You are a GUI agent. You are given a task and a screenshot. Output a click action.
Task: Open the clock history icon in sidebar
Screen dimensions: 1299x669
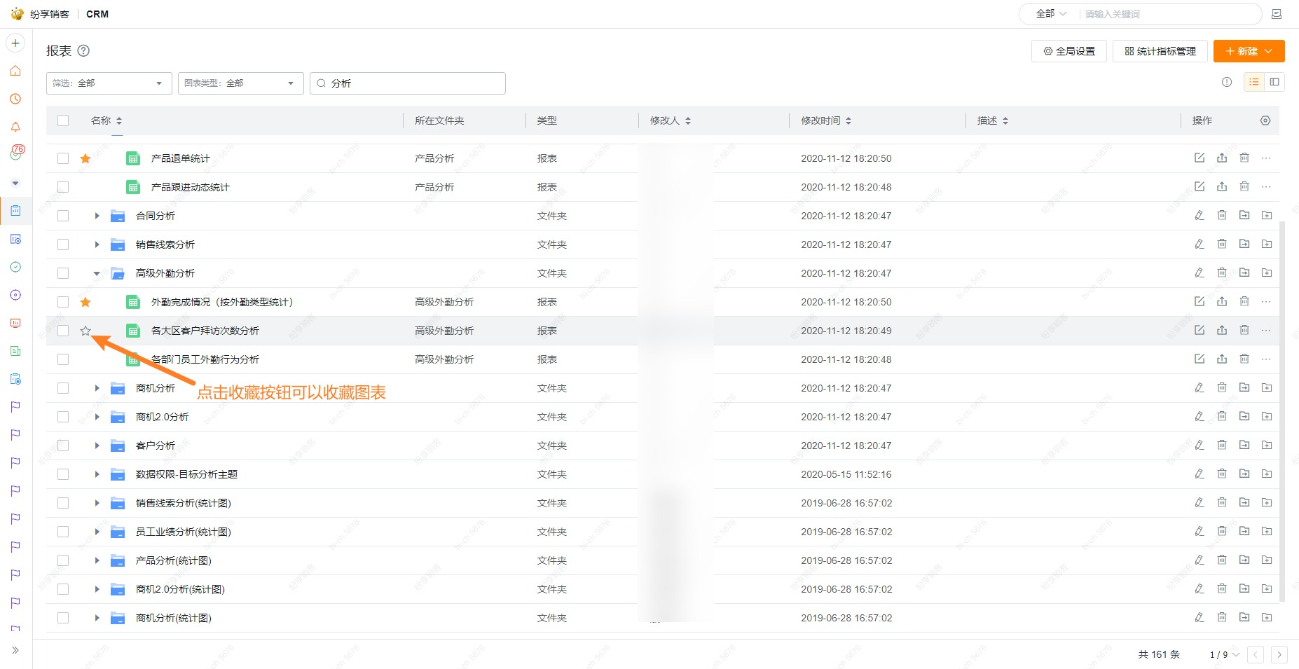point(15,99)
